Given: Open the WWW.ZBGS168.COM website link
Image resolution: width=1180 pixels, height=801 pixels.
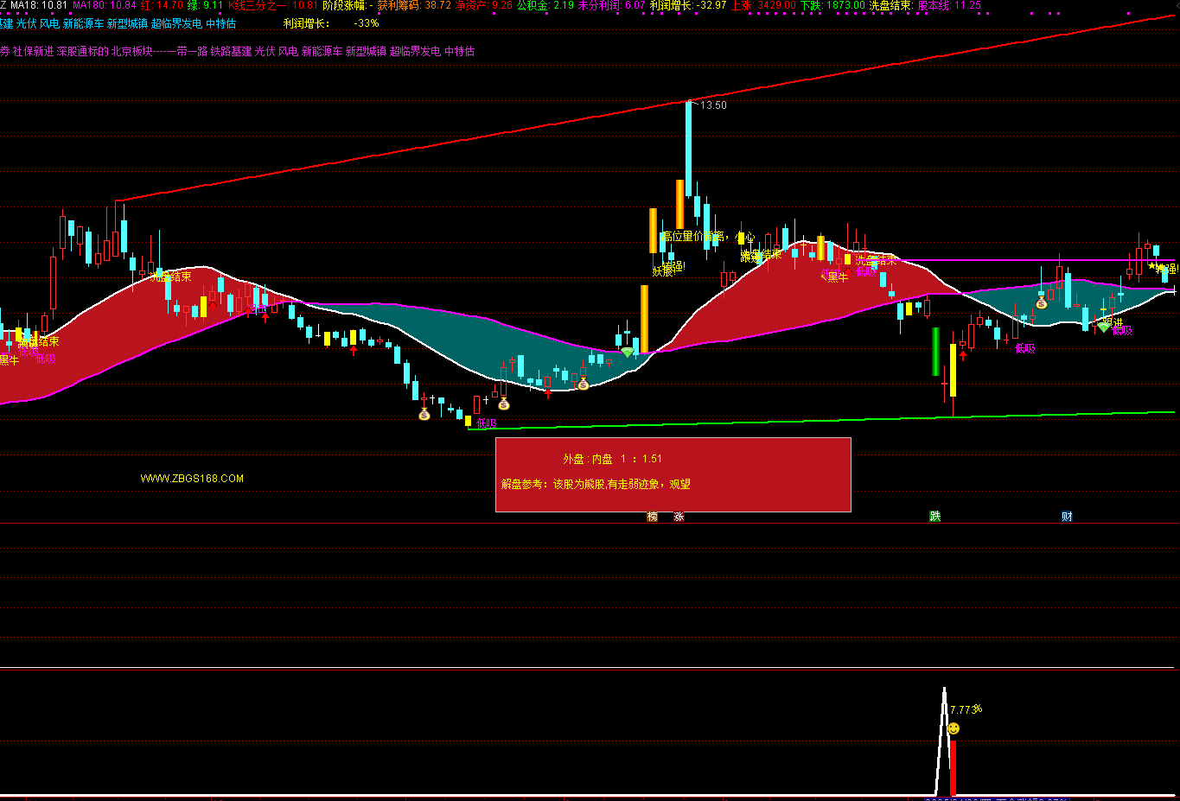Looking at the screenshot, I should coord(192,479).
